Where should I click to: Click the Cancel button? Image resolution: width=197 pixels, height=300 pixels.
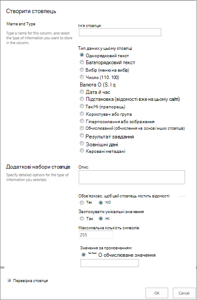tap(184, 293)
